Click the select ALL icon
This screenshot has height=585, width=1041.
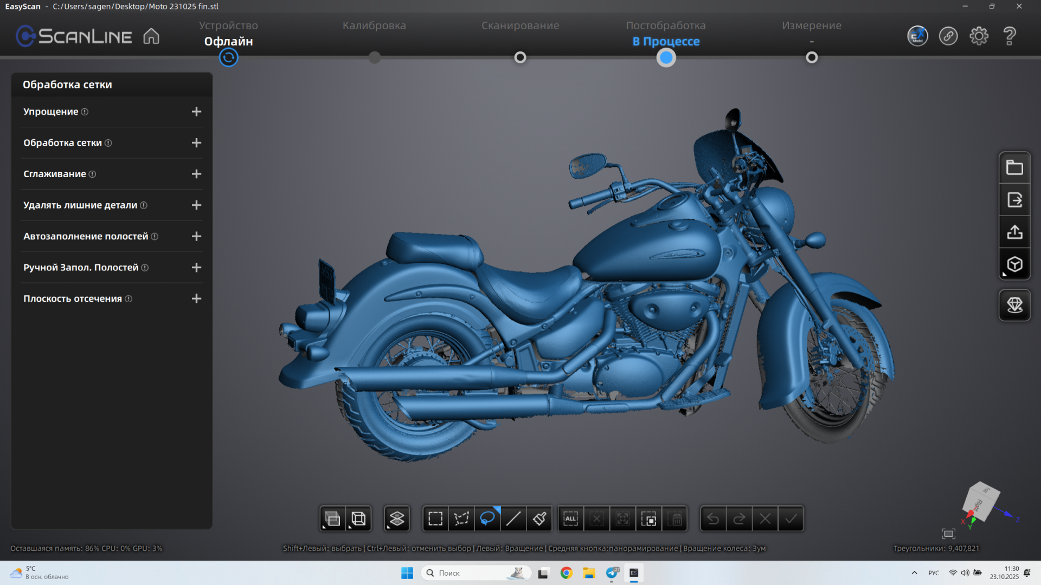coord(570,519)
